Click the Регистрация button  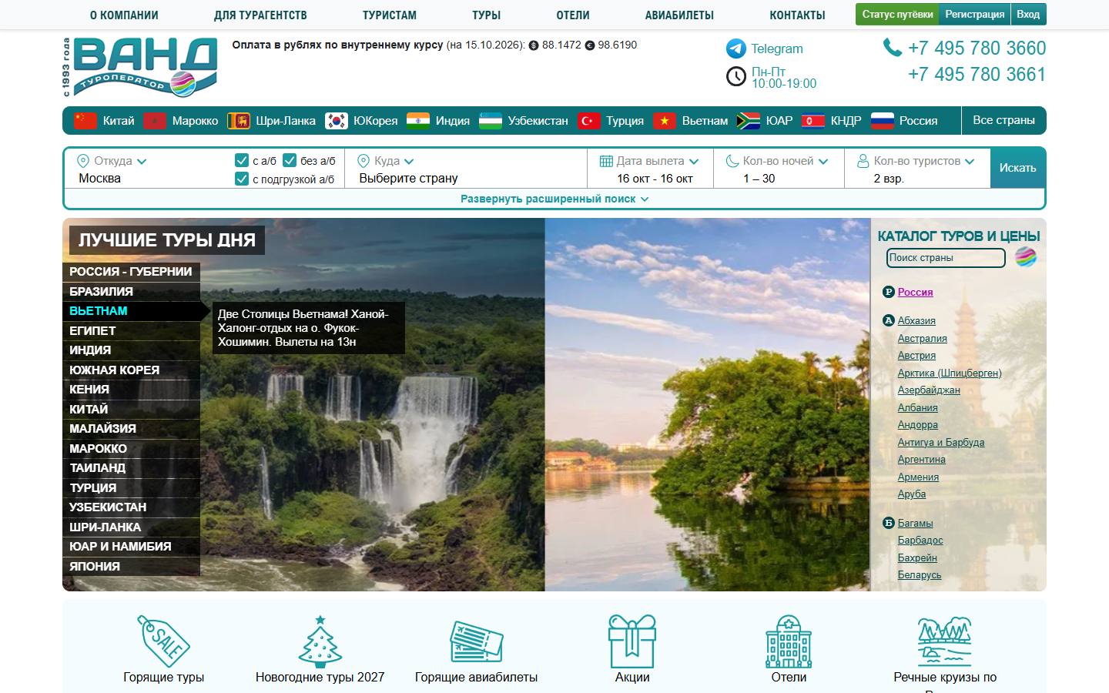click(974, 15)
